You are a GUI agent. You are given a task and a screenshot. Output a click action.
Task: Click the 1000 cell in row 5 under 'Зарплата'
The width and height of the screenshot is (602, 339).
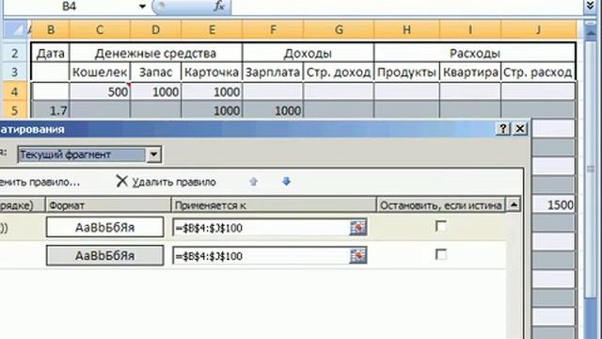click(x=273, y=111)
